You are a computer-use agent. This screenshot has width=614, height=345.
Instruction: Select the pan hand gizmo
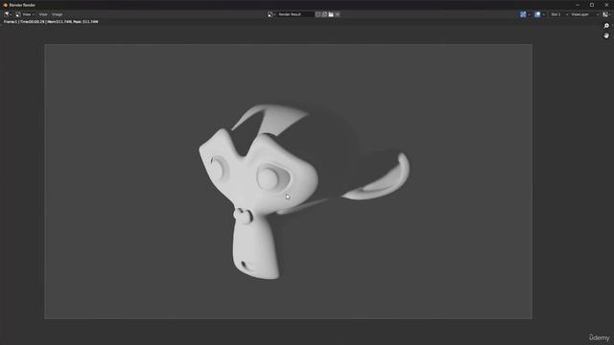(606, 35)
